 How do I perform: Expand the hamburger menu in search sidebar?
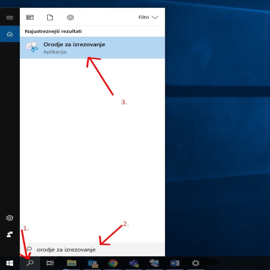click(10, 18)
